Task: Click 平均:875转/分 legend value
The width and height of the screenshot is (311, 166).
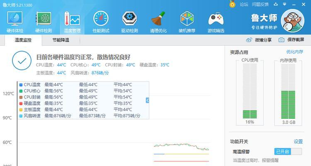Action: [x=127, y=115]
